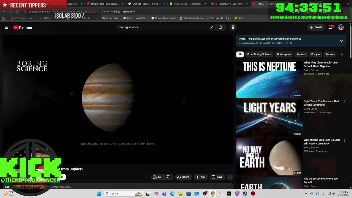Screen dimensions: 352x198
Task: Open 'Boring Space' channel under Light Years
Action: tap(310, 109)
